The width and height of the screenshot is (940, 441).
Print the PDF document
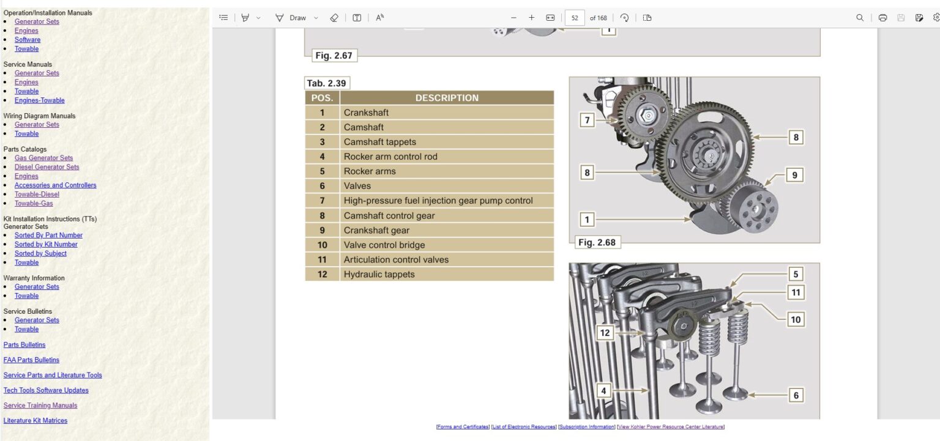click(x=882, y=17)
